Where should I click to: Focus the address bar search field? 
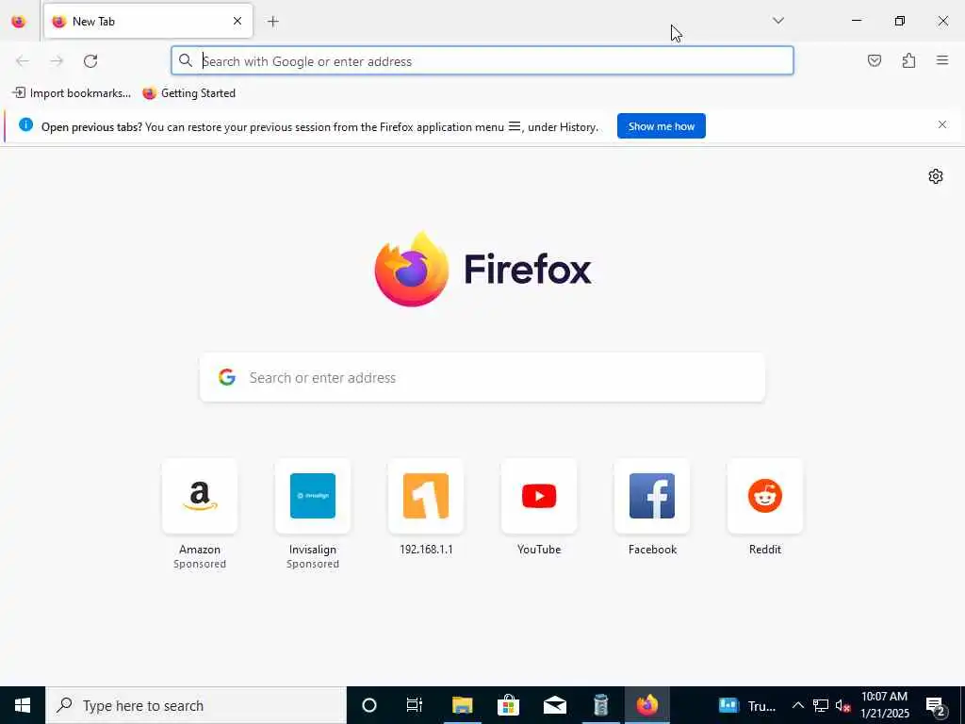(x=482, y=61)
